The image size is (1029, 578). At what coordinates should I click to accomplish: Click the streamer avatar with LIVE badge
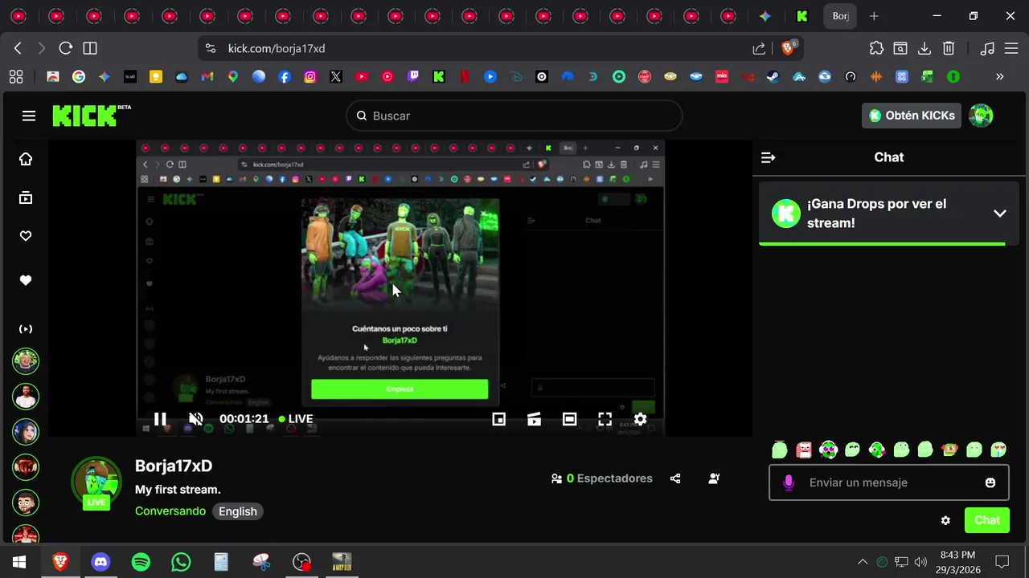click(96, 483)
